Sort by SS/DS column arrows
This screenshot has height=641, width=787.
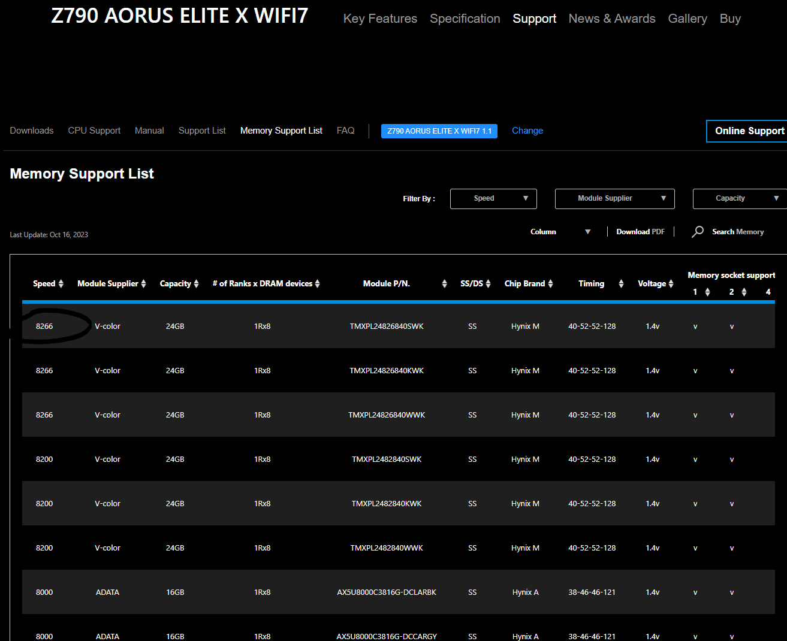tap(489, 284)
